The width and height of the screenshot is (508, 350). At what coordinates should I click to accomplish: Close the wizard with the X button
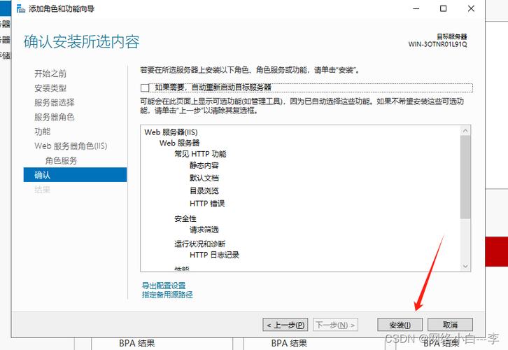tap(471, 8)
